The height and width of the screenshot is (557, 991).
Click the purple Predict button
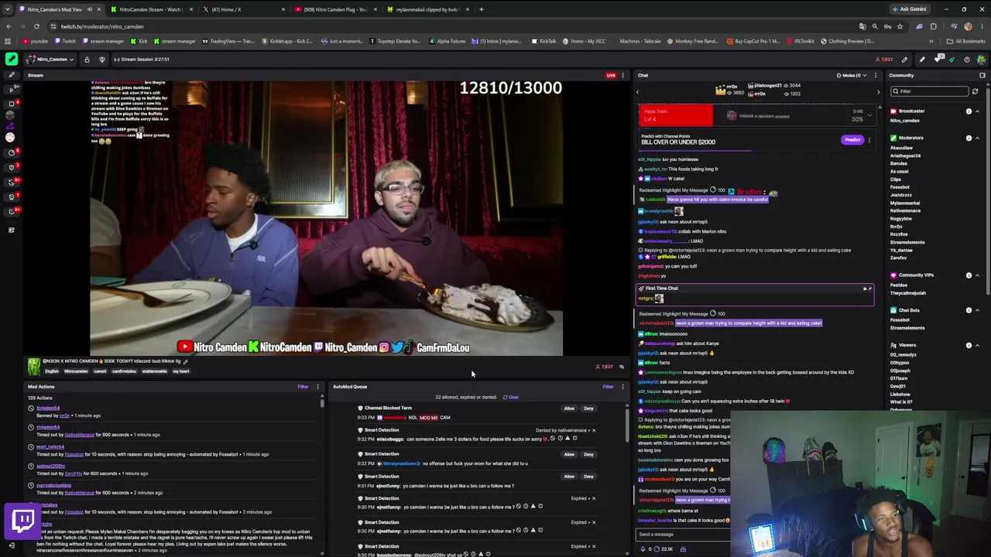[x=852, y=140]
